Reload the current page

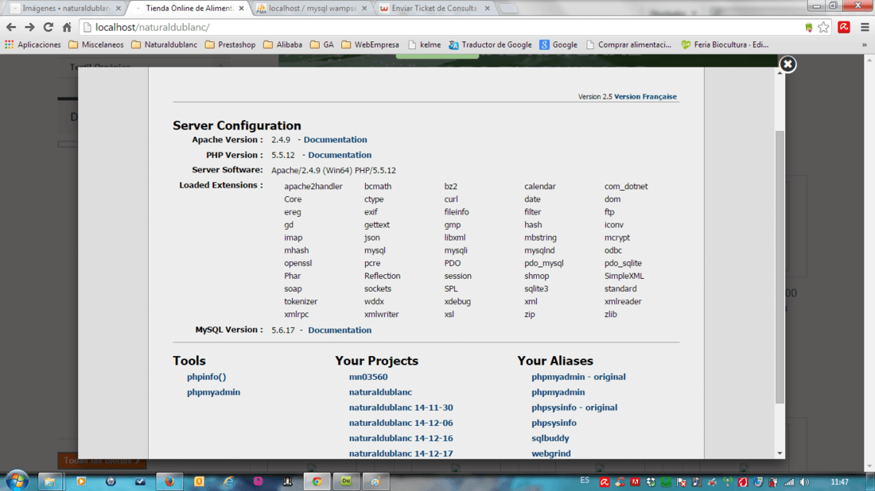point(48,27)
